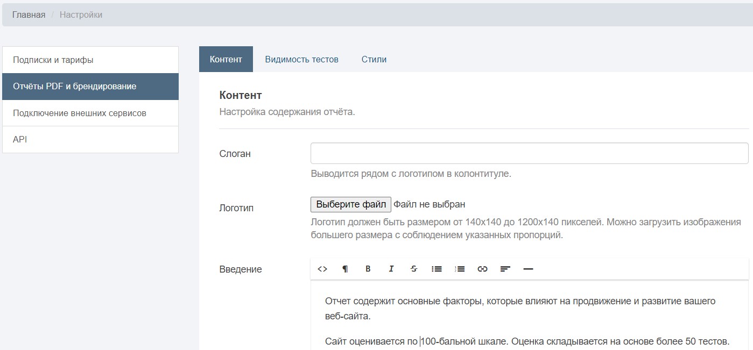Insert a horizontal line

[528, 269]
